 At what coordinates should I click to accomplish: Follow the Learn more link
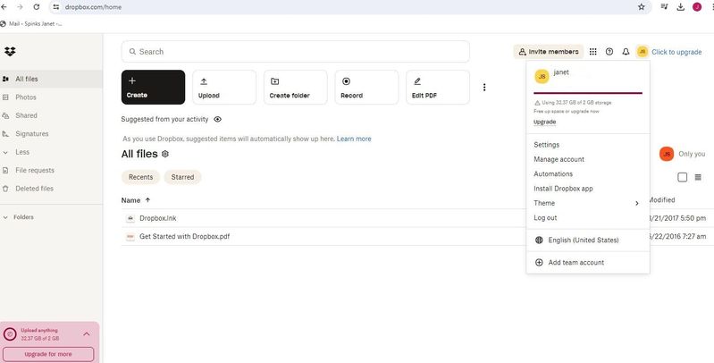coord(354,139)
